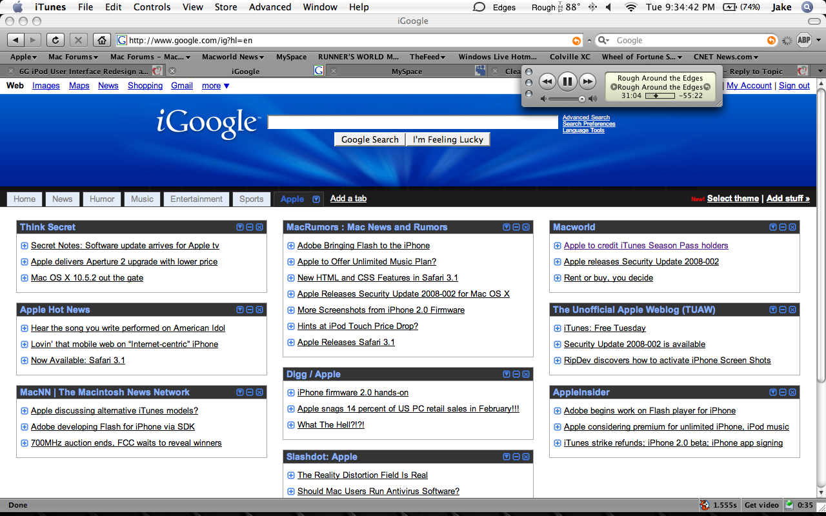Screen dimensions: 826x516
Task: Open the Digg / Apple widget menu icon
Action: click(x=507, y=374)
